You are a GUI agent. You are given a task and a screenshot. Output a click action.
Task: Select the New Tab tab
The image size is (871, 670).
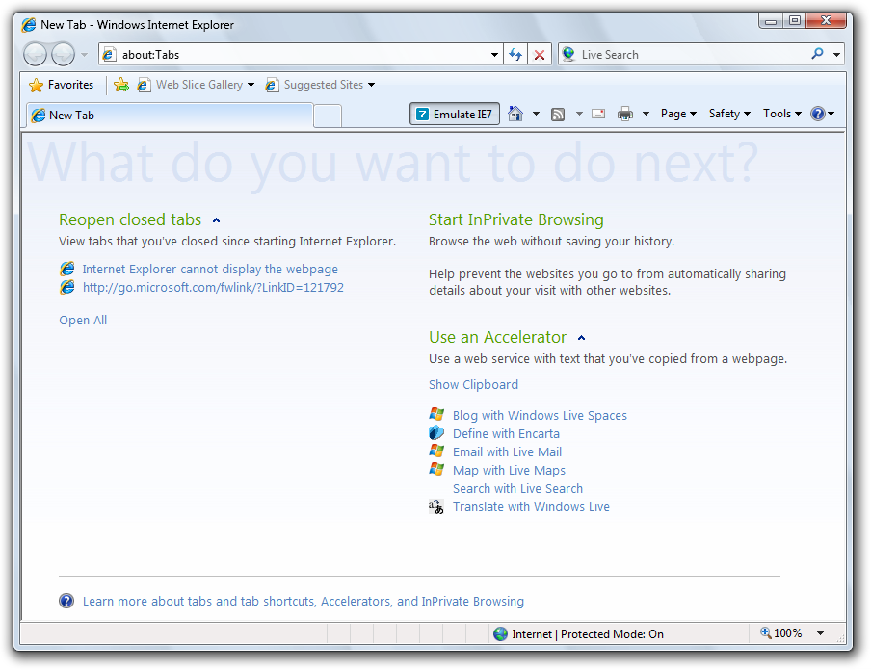pos(170,116)
